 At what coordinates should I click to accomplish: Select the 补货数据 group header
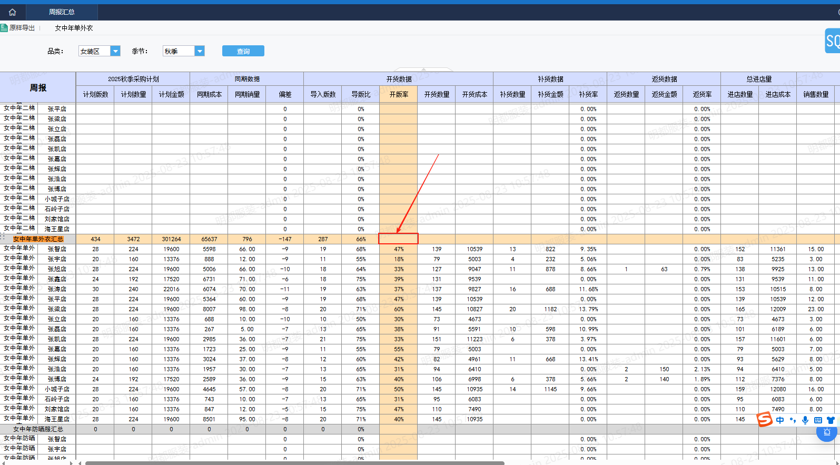coord(550,79)
